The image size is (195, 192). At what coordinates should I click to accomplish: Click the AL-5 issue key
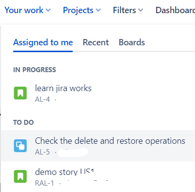click(x=42, y=152)
